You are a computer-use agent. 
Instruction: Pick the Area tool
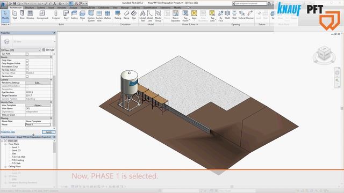point(194,15)
